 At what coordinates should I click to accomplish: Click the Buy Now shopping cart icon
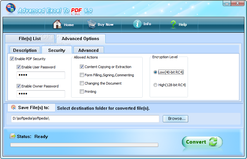coord(92,24)
